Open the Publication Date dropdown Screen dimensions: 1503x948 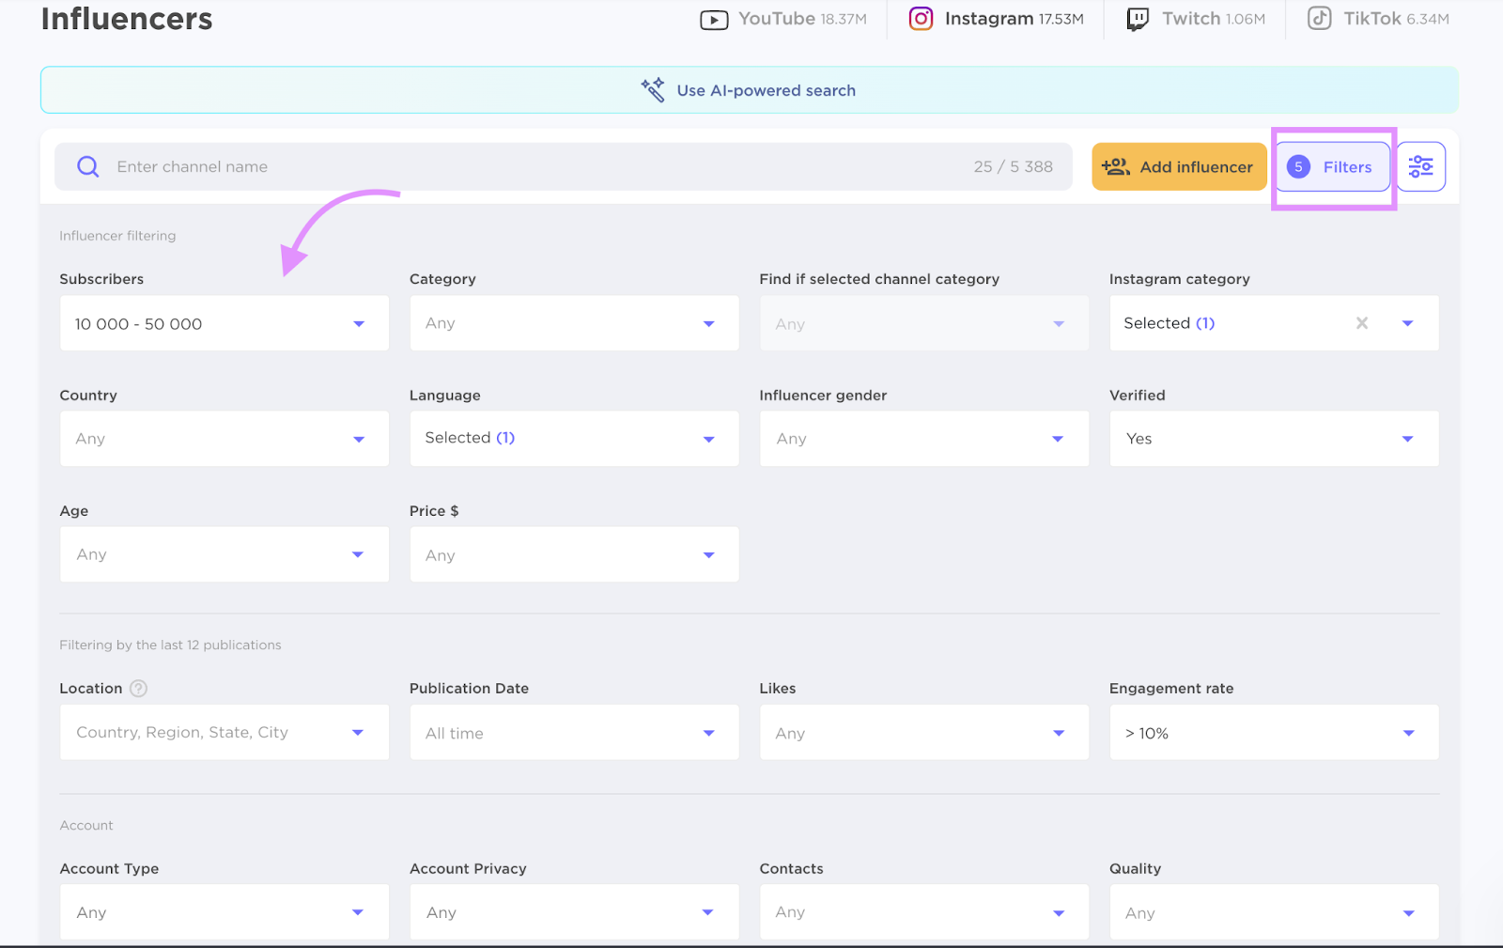click(574, 732)
